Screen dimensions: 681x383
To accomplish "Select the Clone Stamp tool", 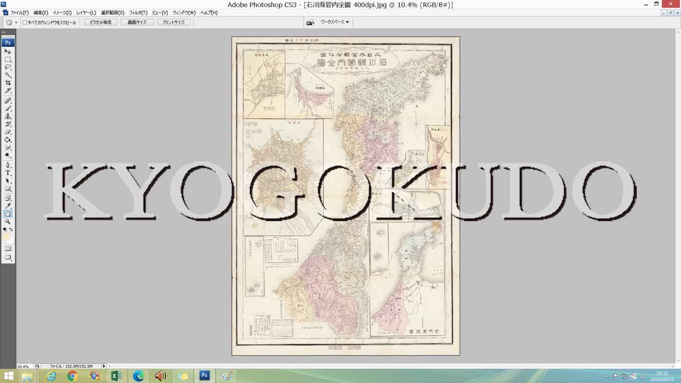I will pos(8,116).
